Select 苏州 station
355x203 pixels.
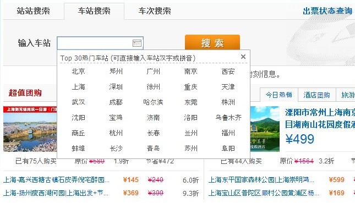tap(190, 149)
